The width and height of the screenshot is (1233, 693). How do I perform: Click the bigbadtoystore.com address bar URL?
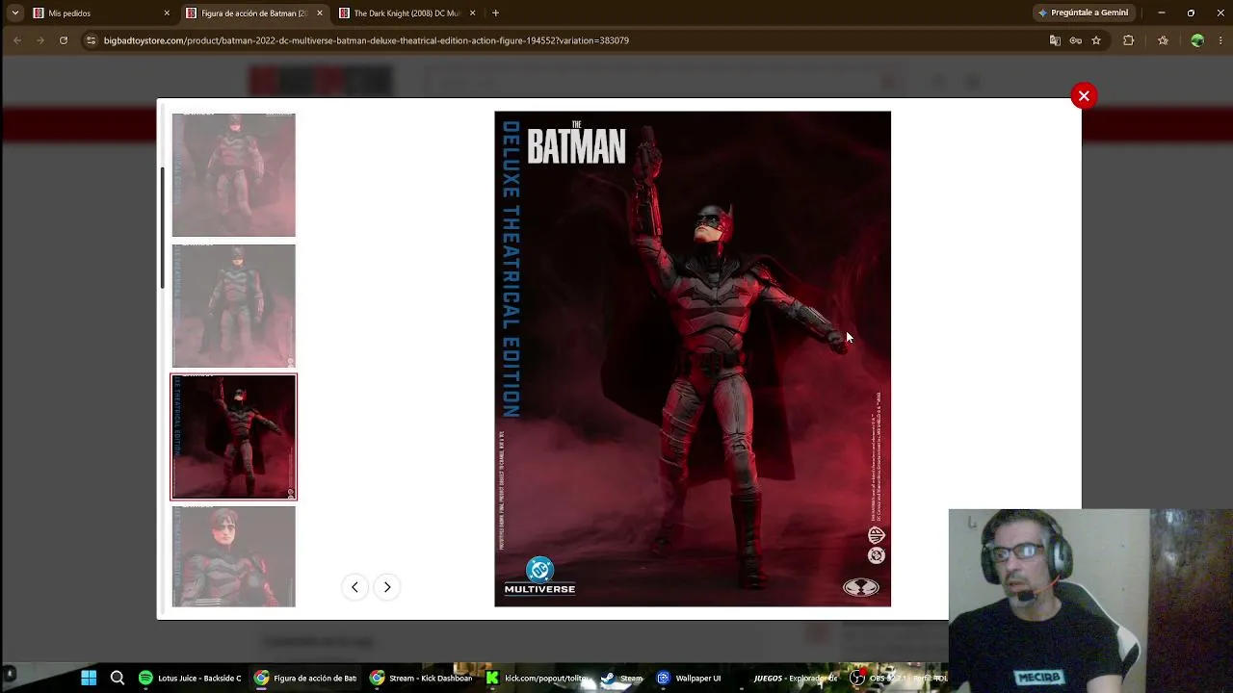[366, 40]
